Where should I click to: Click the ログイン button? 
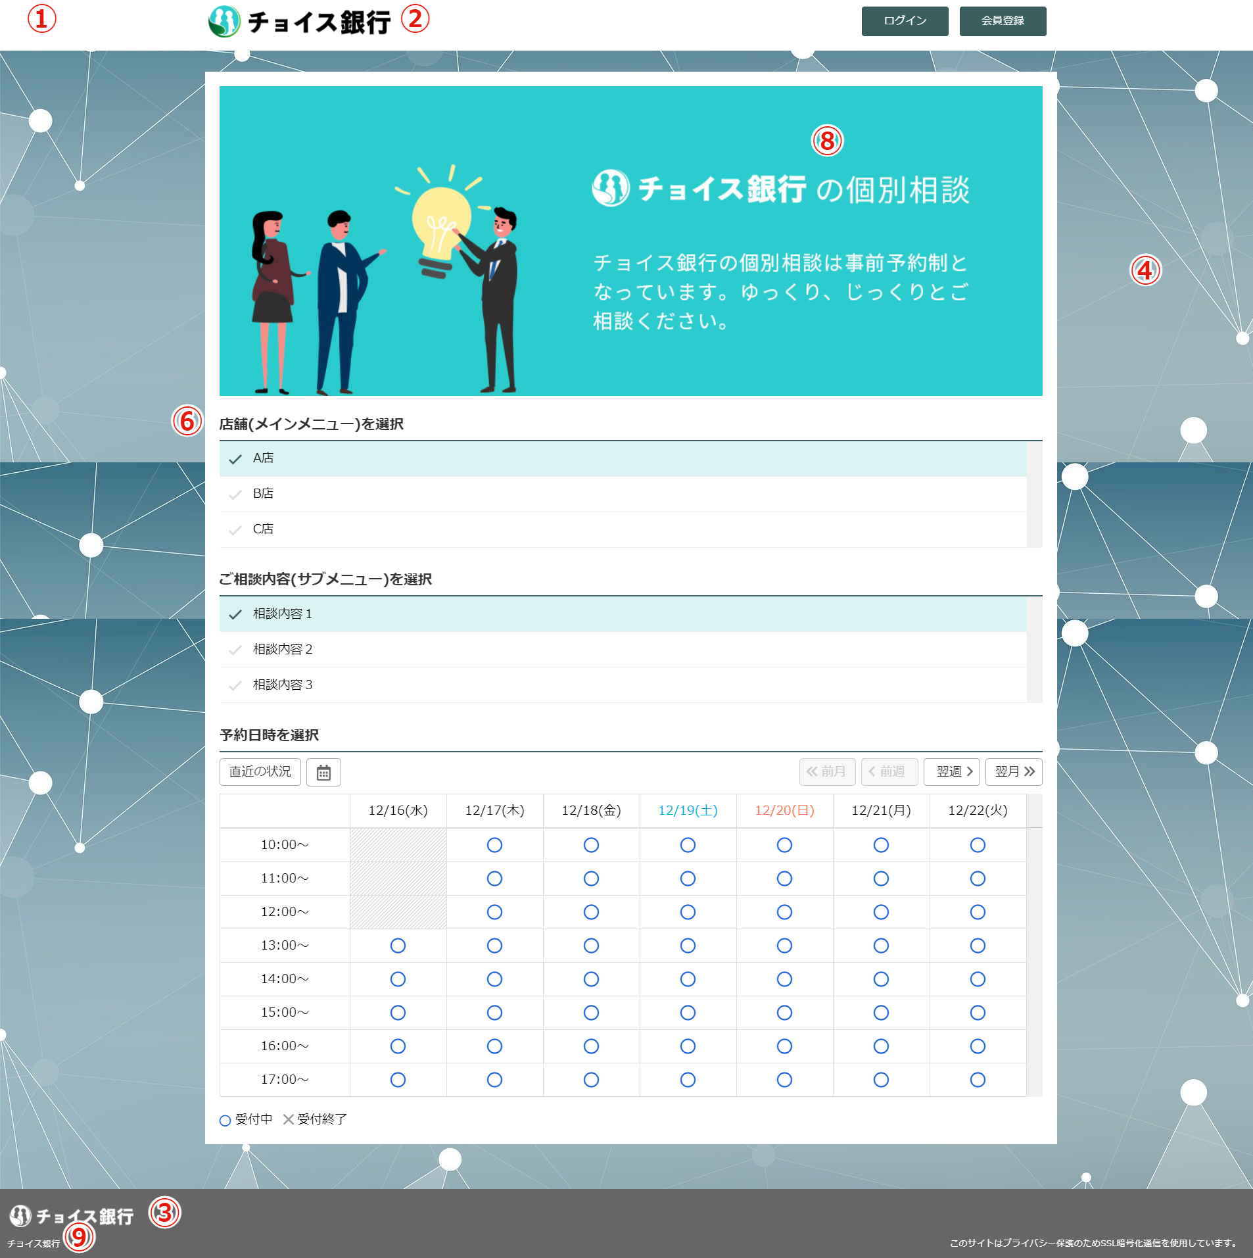click(905, 21)
